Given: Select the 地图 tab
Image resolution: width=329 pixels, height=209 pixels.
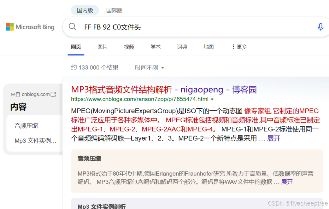Looking at the screenshot, I should (209, 47).
